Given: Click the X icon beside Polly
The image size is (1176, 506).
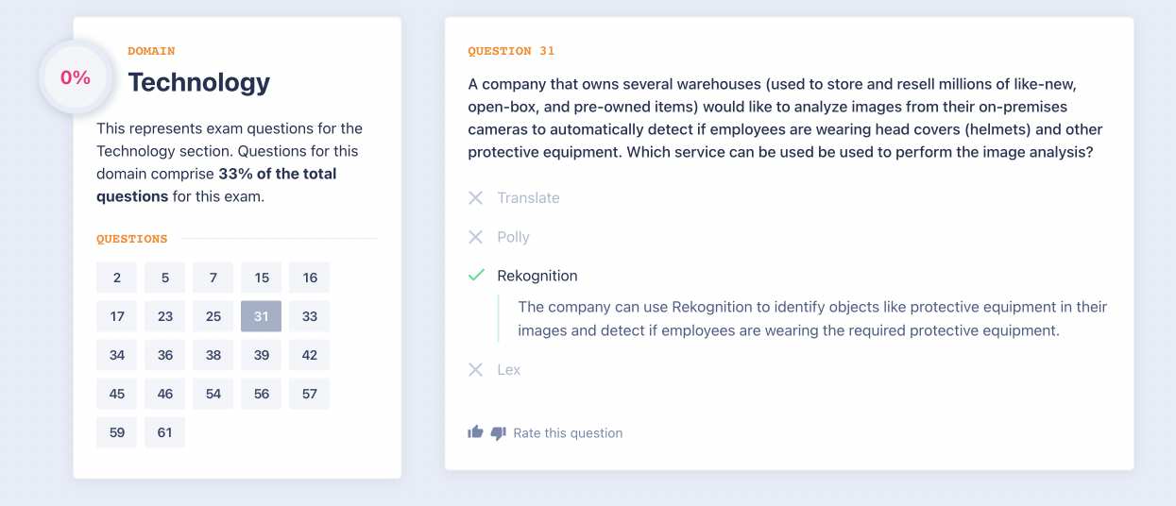Looking at the screenshot, I should (x=476, y=237).
